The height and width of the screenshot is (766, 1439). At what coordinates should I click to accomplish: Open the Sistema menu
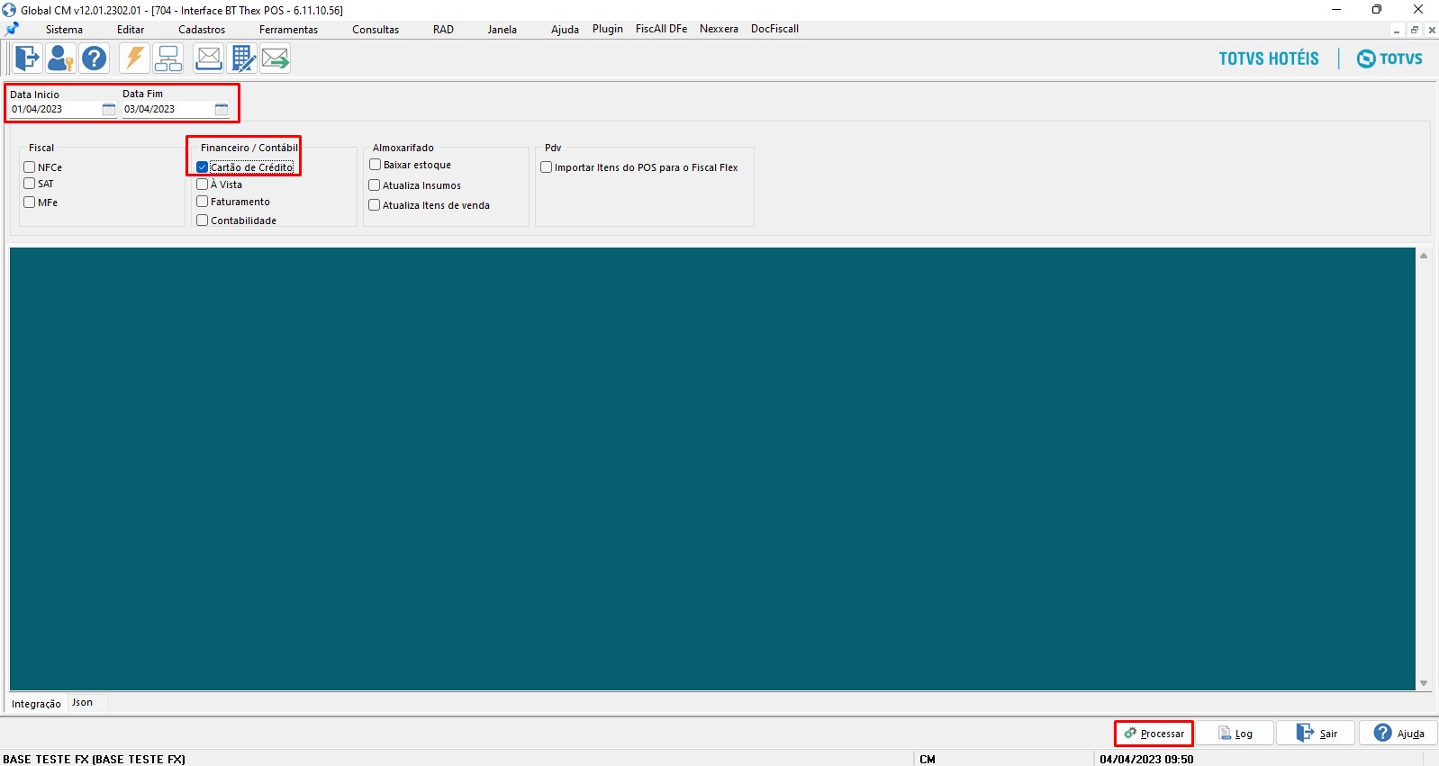coord(64,30)
